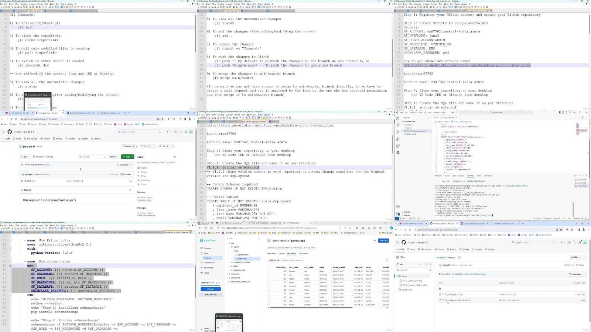Open Run and Debug view in VS Code
Viewport: 591px width, 332px height.
pyautogui.click(x=398, y=139)
